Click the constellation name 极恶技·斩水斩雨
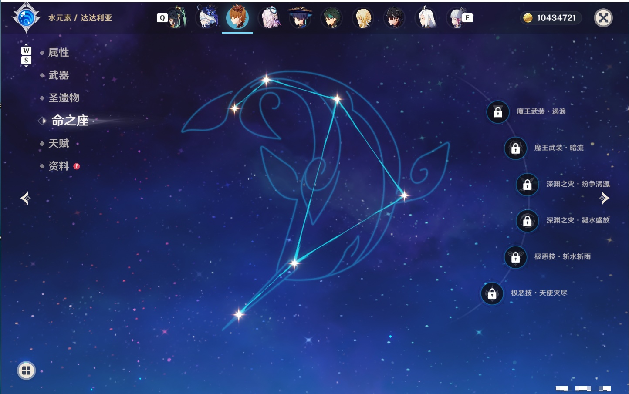Screen dimensions: 629x394 563,257
